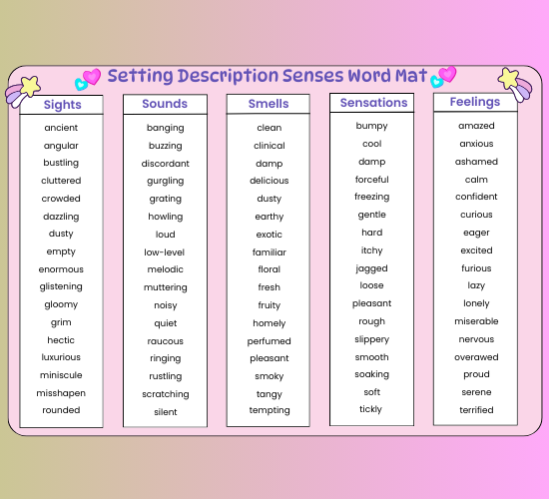Choose the word glistening
The width and height of the screenshot is (549, 499).
(61, 286)
